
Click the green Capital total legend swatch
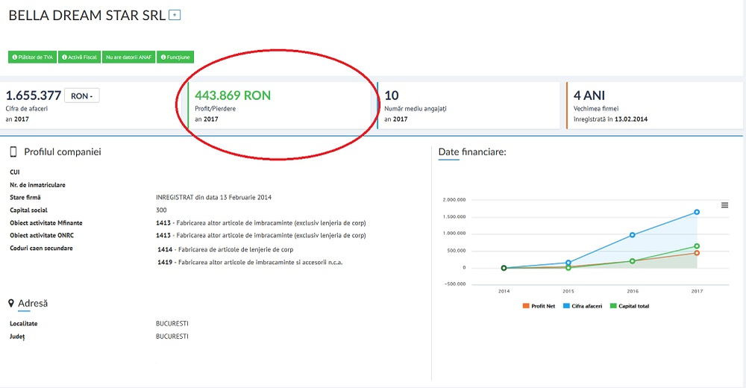613,306
